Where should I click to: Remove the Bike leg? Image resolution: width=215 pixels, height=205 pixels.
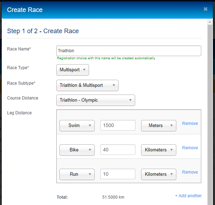(x=190, y=148)
